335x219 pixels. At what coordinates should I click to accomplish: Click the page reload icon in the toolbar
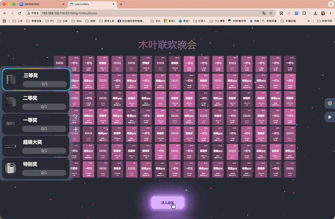[x=20, y=13]
